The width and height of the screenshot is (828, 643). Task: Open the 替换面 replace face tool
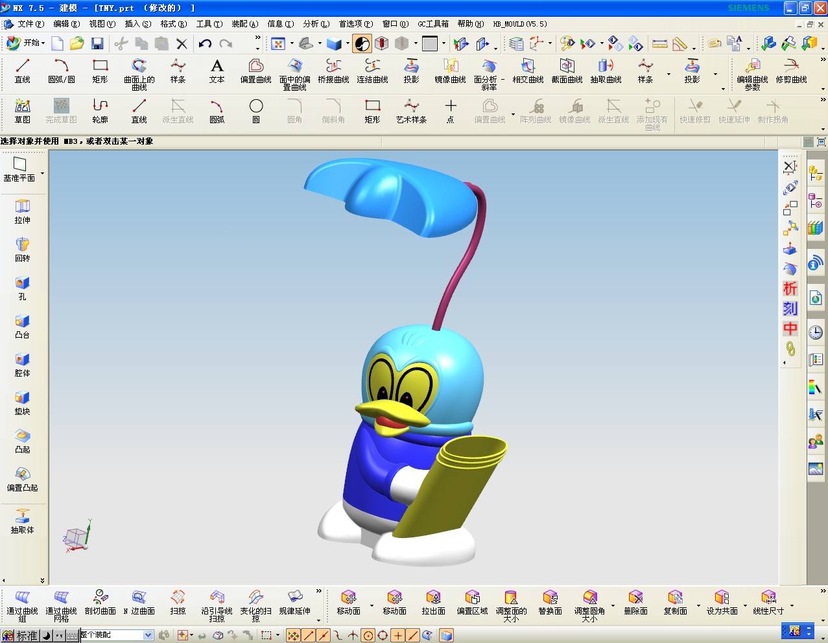click(x=550, y=602)
